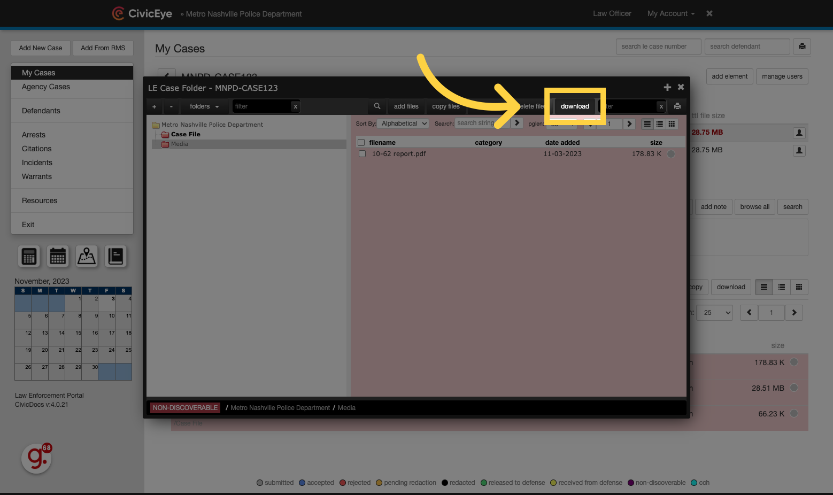Open Warrants in the sidebar

click(72, 176)
